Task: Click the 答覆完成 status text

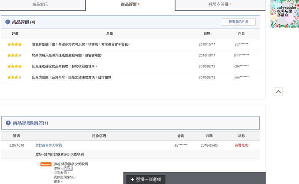Action: tap(241, 145)
